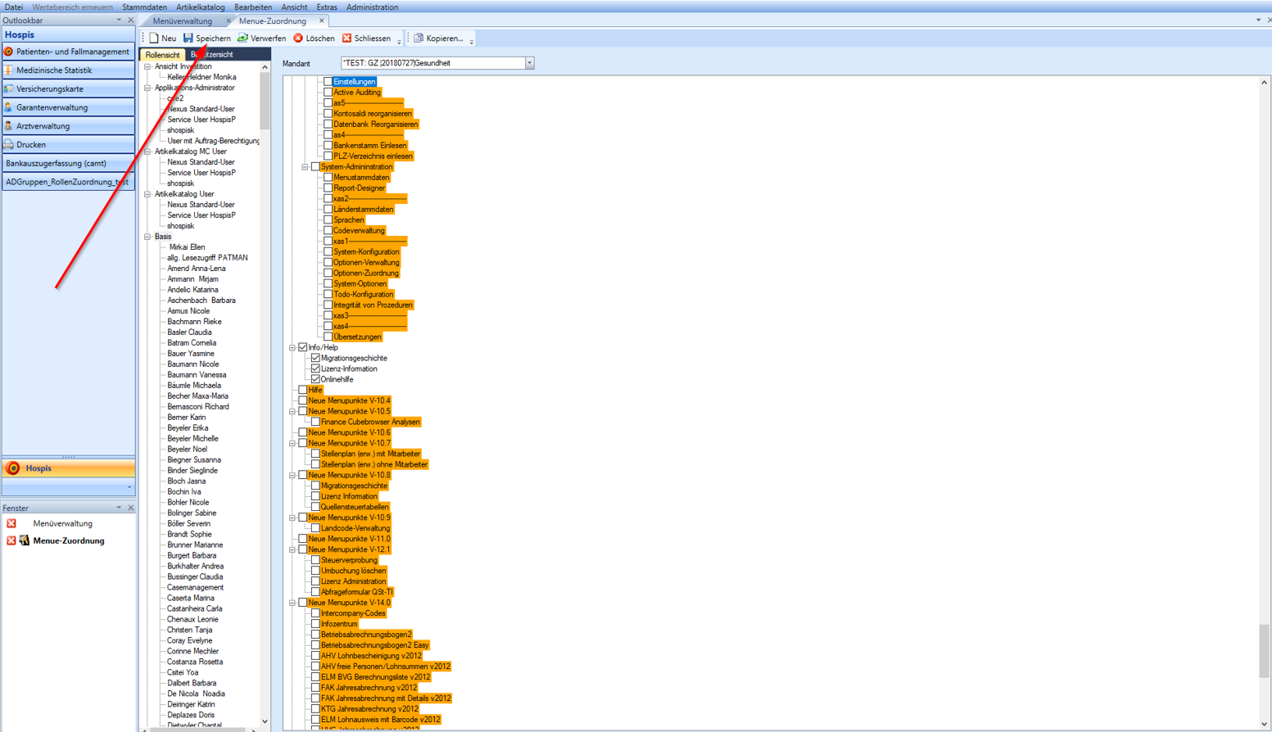Open the Stammdaten menu

click(144, 7)
